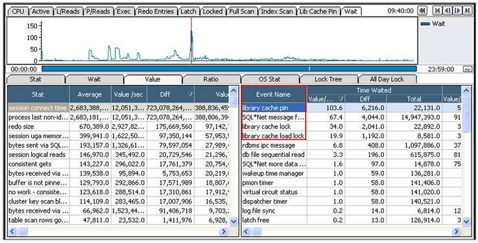Screen dimensions: 478x243
Task: Click right arrow of Event table horizontal scrollbar
Action: [457, 232]
